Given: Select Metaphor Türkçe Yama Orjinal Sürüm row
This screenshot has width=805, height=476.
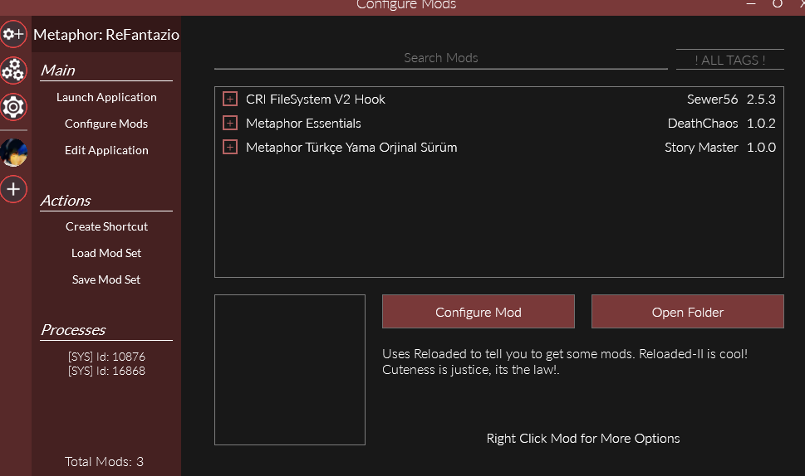Looking at the screenshot, I should 499,147.
